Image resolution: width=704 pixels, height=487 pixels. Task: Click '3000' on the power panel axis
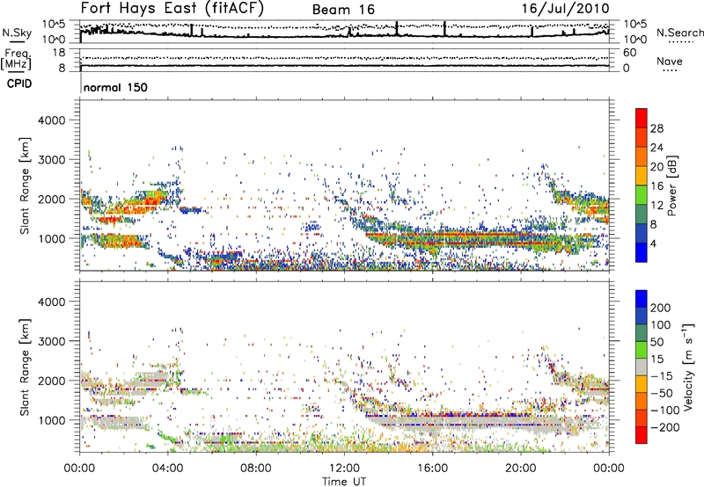(x=52, y=160)
